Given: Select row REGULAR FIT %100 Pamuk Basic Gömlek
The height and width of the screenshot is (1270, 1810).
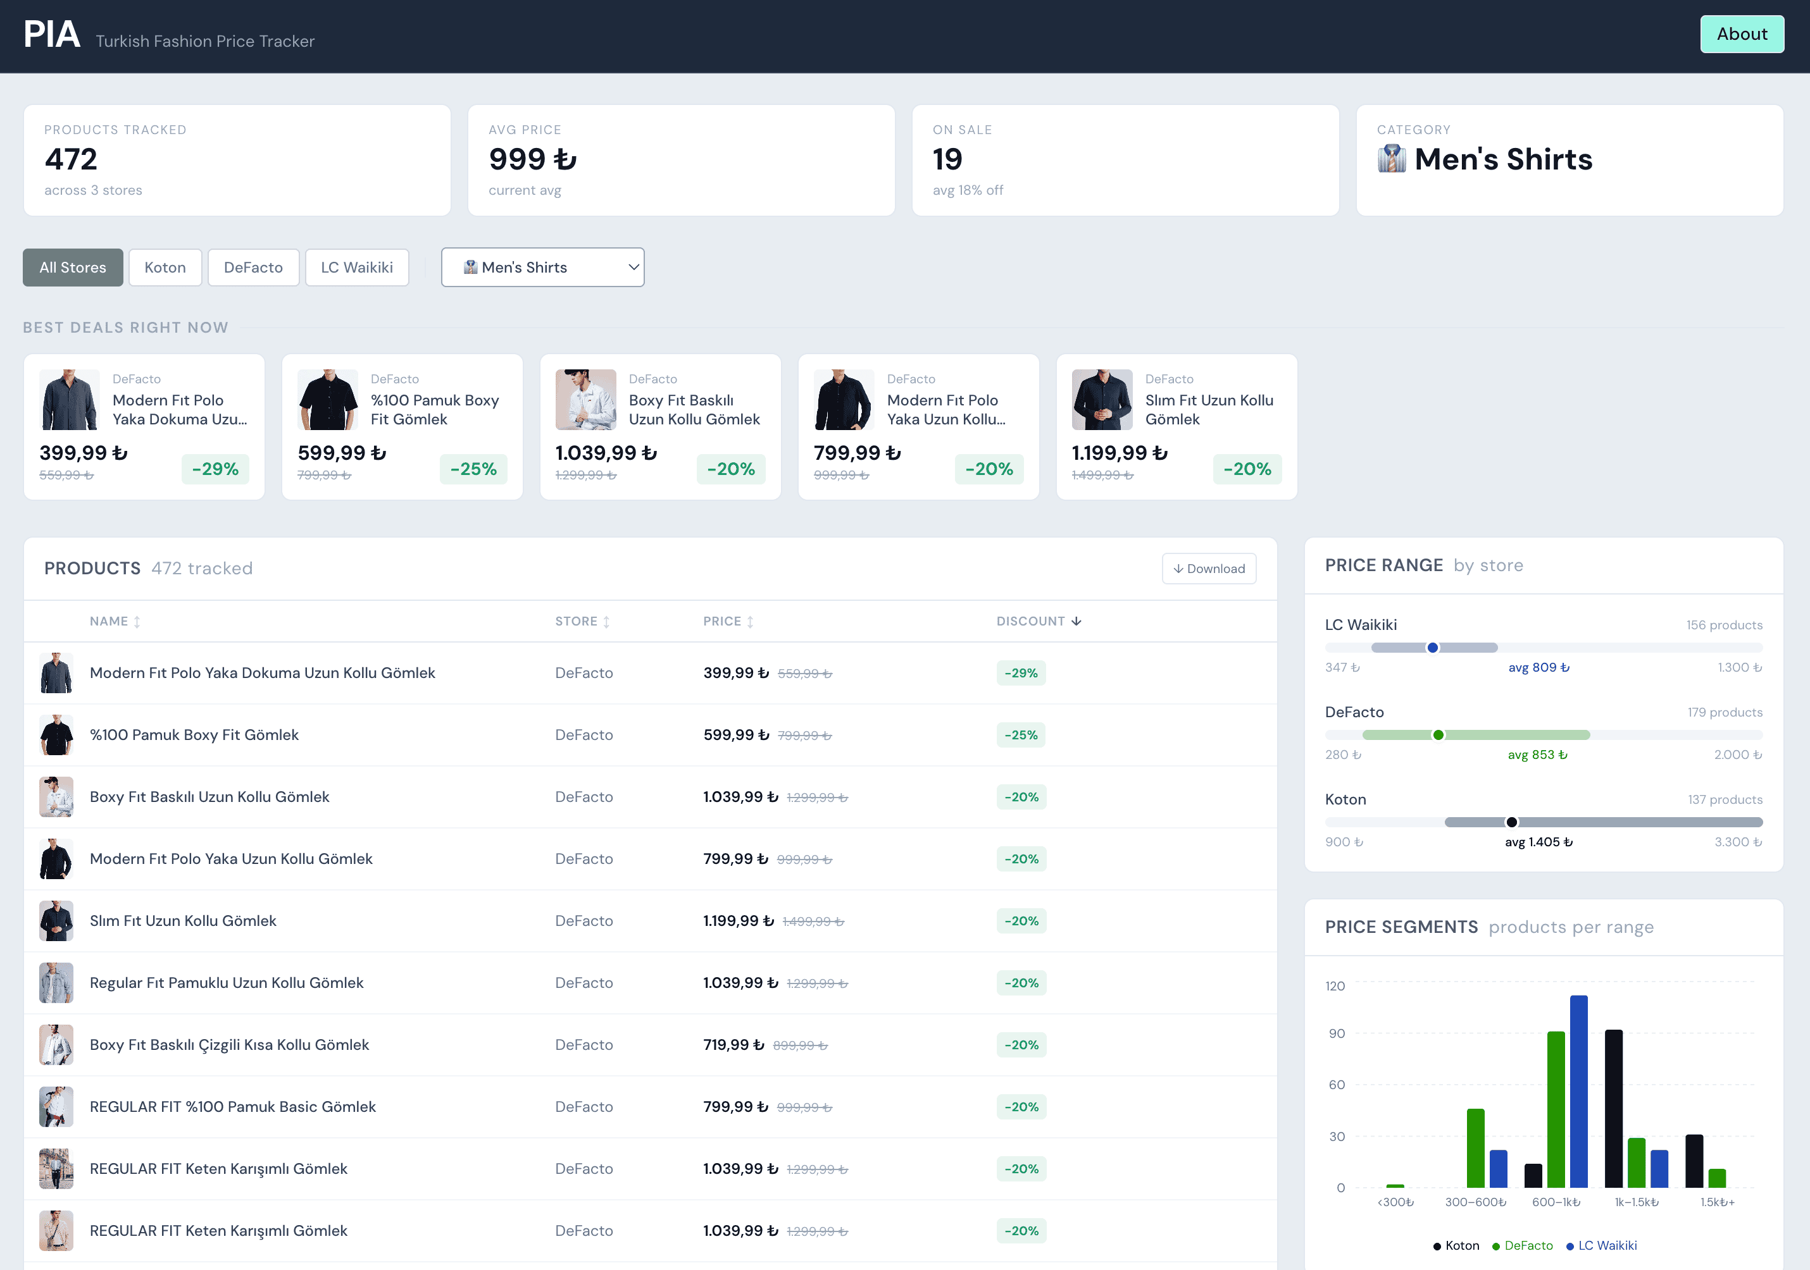Looking at the screenshot, I should (x=651, y=1107).
